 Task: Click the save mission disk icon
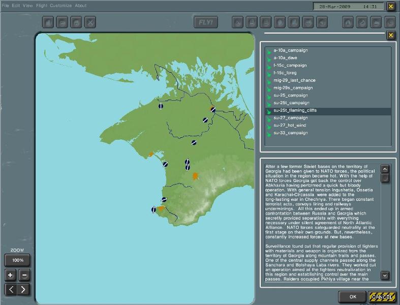click(76, 22)
